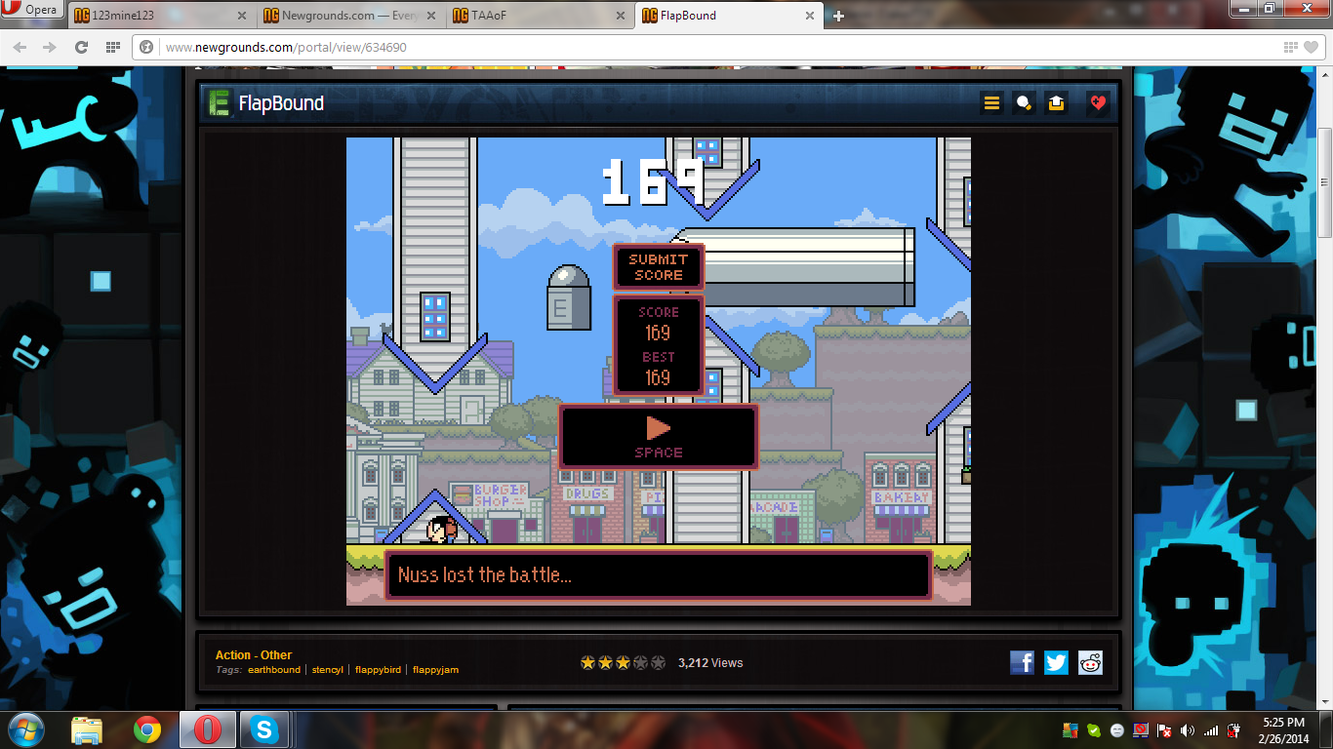Open File Explorer from the taskbar
1333x749 pixels.
pos(88,729)
